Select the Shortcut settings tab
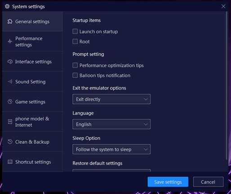Viewport: 231px width, 194px height. (x=32, y=162)
